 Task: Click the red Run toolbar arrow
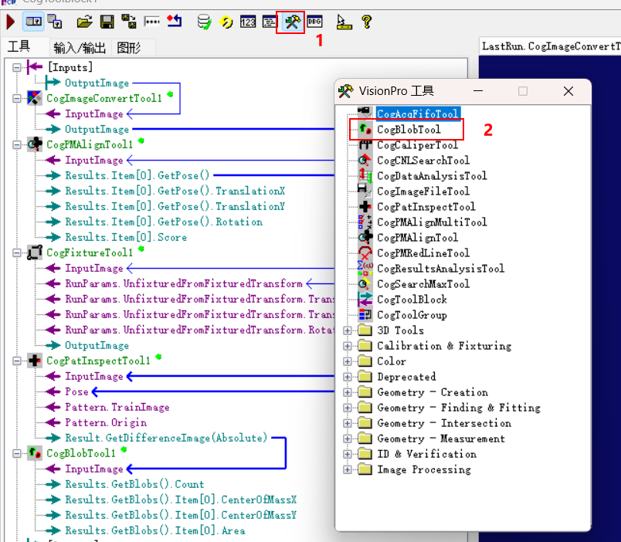[11, 22]
